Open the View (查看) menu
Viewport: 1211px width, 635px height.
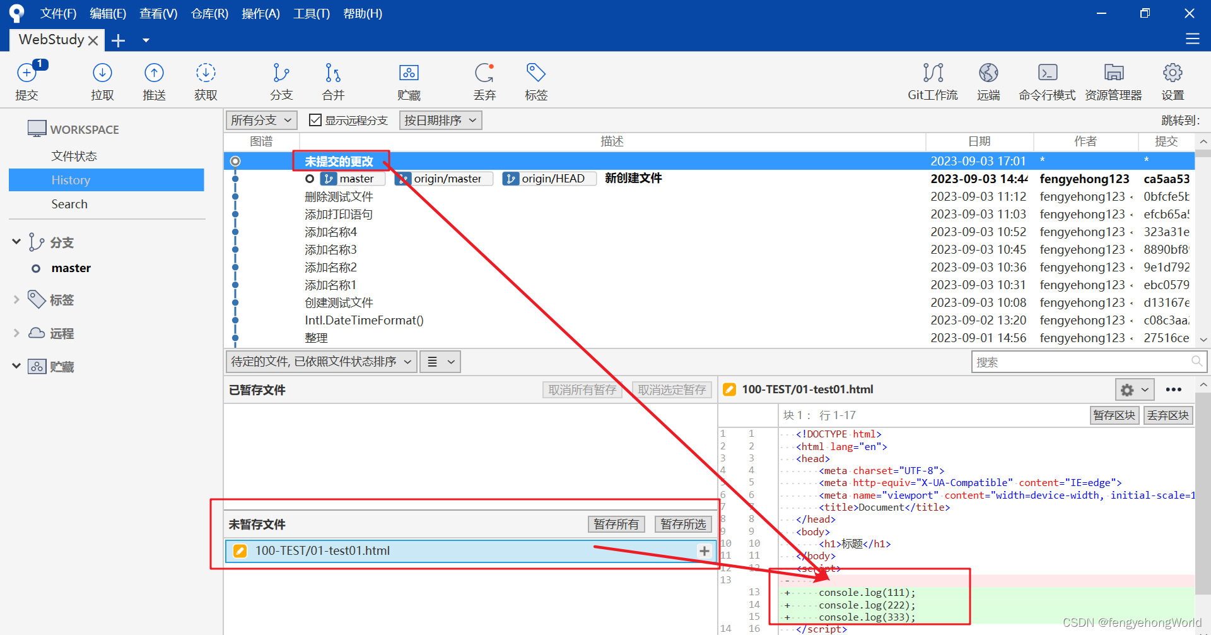(158, 13)
